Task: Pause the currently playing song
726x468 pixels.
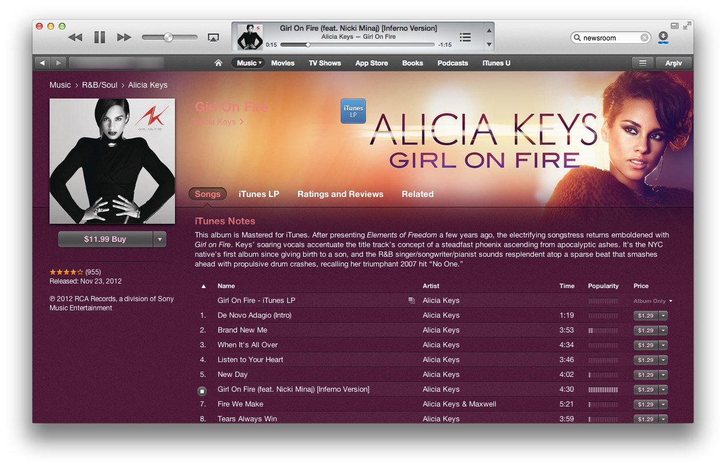Action: pyautogui.click(x=100, y=38)
